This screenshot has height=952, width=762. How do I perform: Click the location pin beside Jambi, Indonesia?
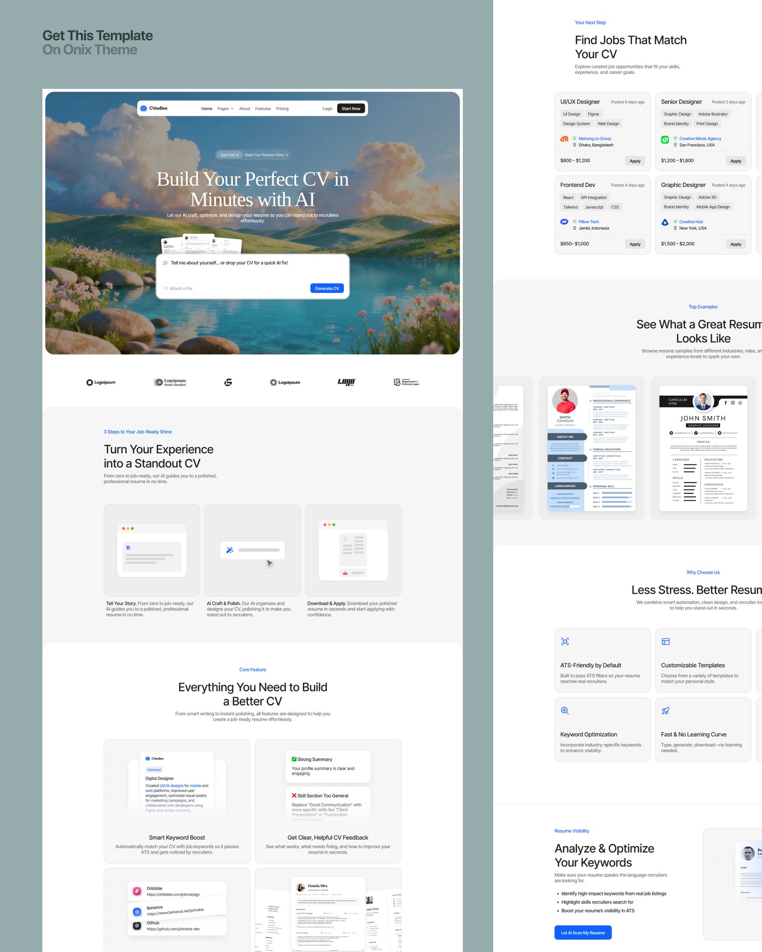575,228
